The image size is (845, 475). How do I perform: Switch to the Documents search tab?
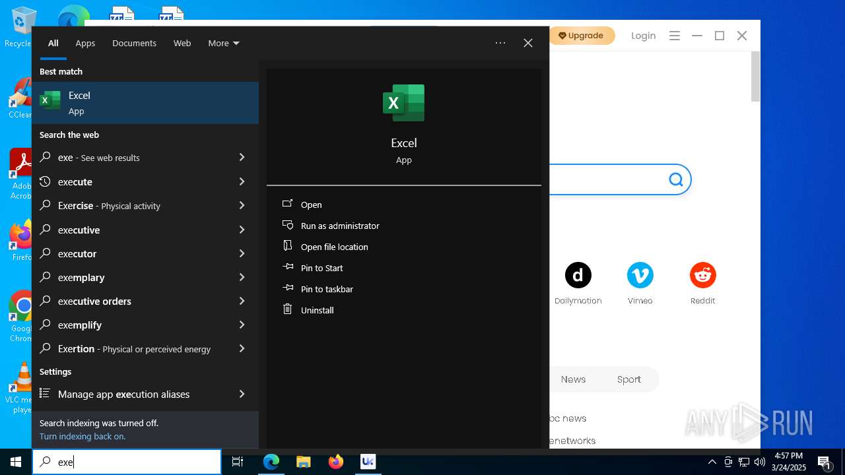pyautogui.click(x=134, y=43)
